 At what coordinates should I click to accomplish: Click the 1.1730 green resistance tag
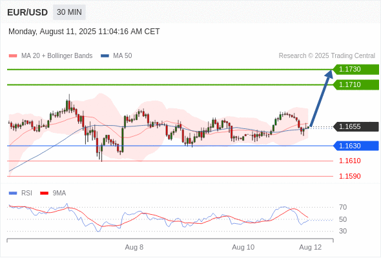(356, 70)
